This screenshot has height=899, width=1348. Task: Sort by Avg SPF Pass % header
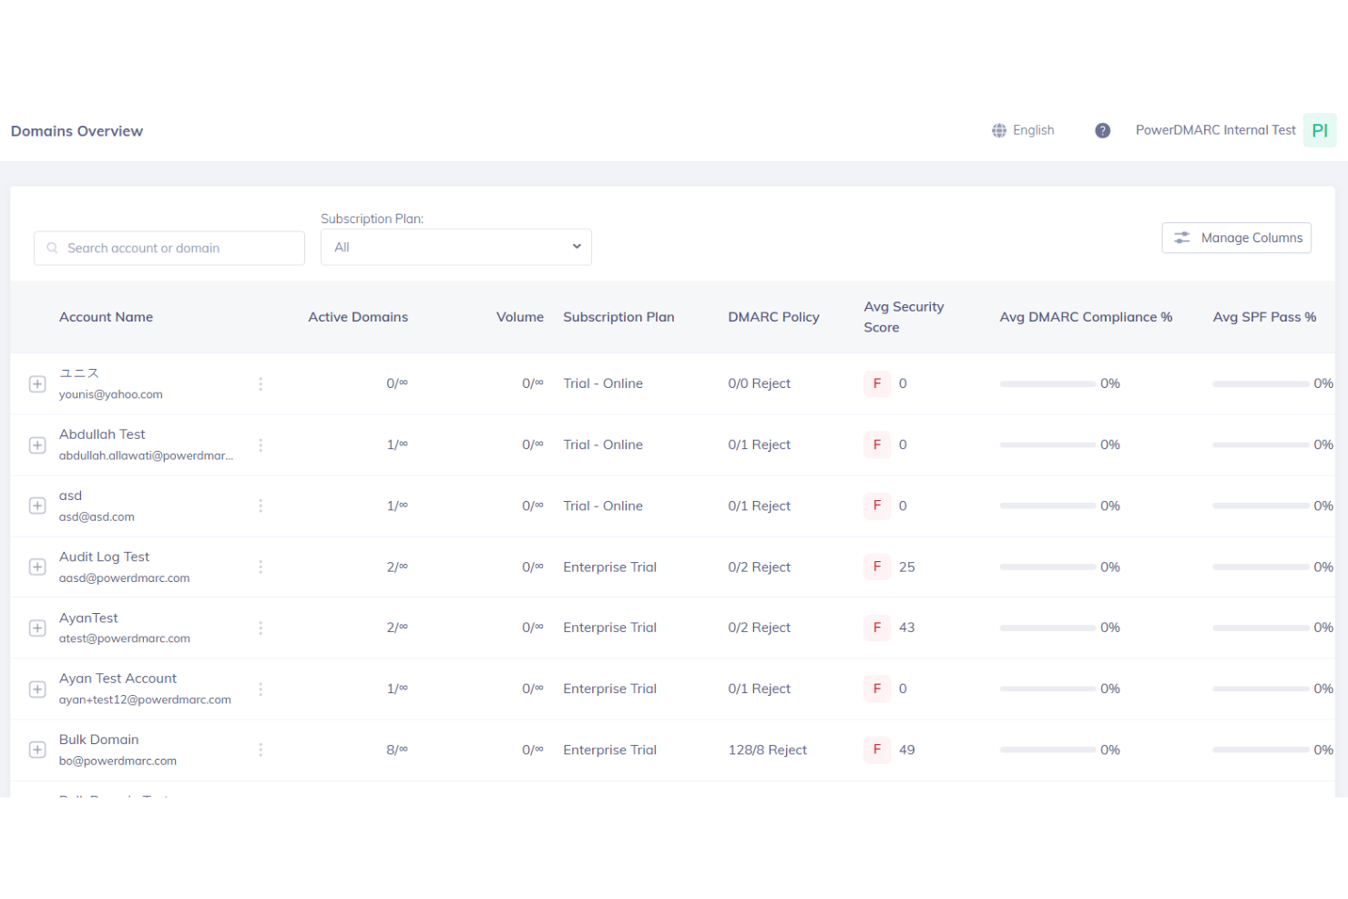click(1264, 317)
